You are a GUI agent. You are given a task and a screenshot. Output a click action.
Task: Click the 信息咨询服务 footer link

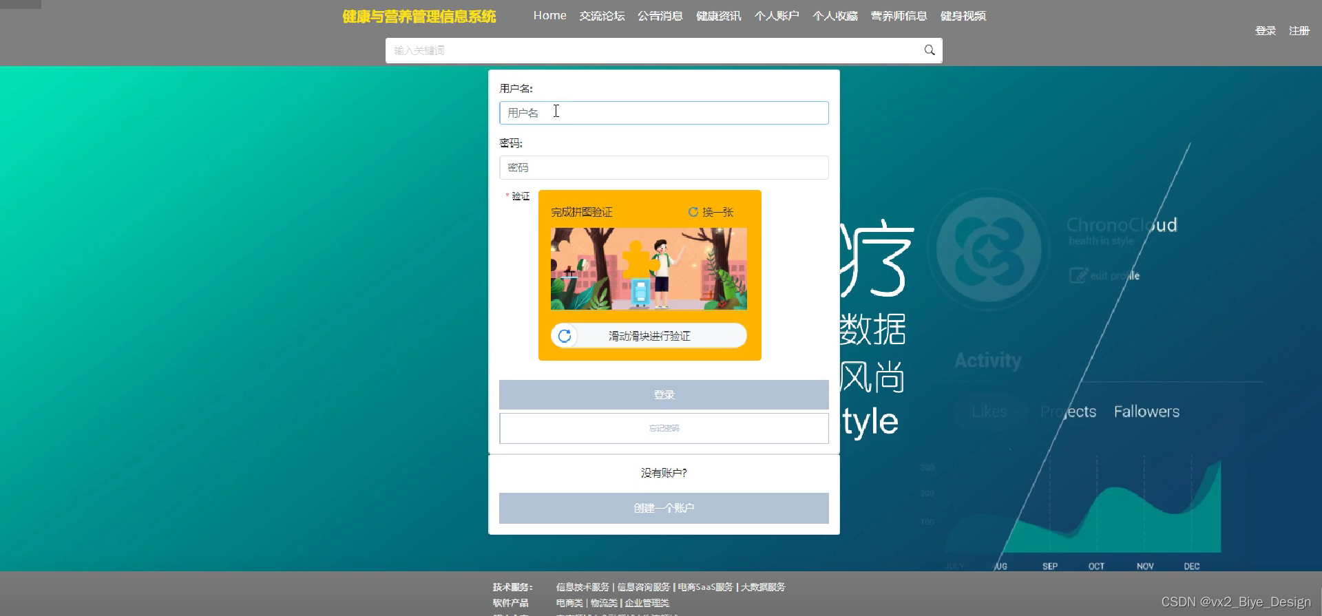pos(643,587)
